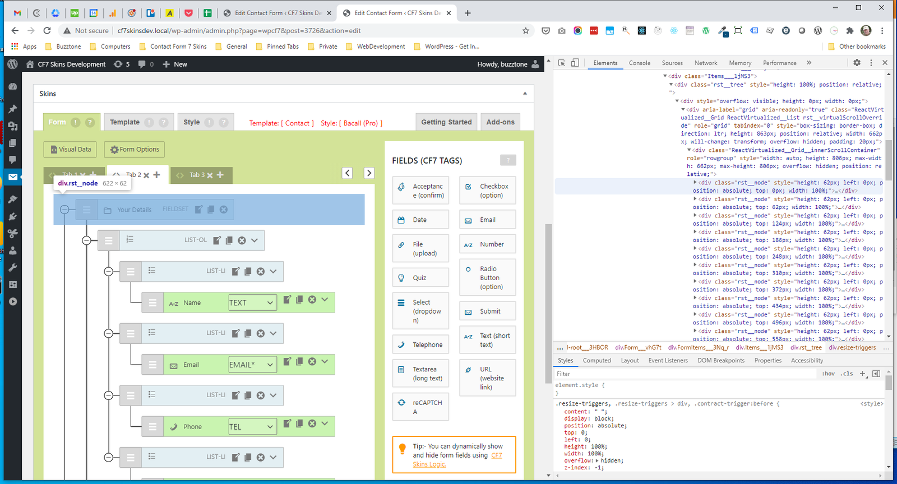Screen dimensions: 897x484
Task: Open DevTools settings gear
Action: coord(857,63)
